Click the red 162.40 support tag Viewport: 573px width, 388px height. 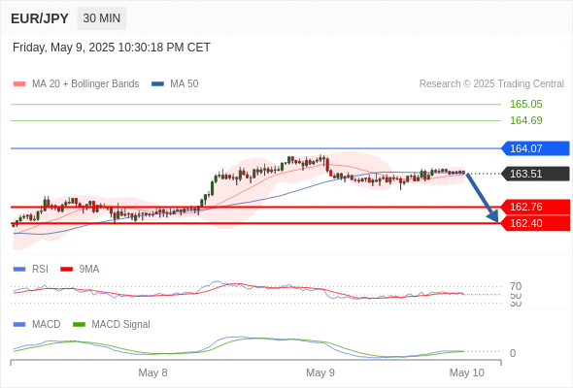(535, 223)
